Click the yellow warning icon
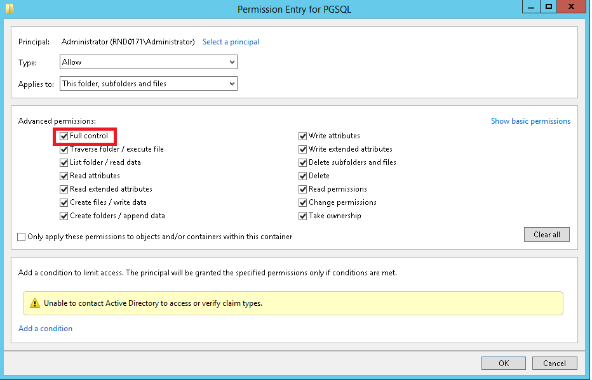 pos(35,303)
